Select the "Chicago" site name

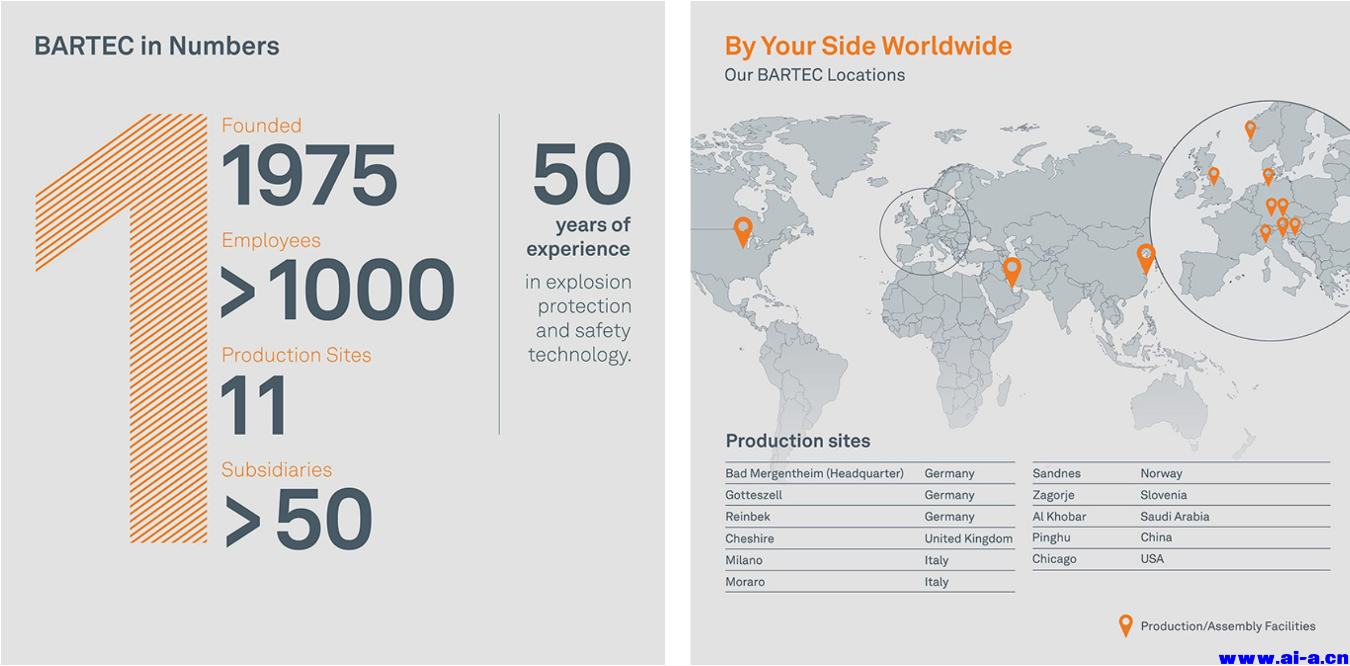click(x=1054, y=559)
